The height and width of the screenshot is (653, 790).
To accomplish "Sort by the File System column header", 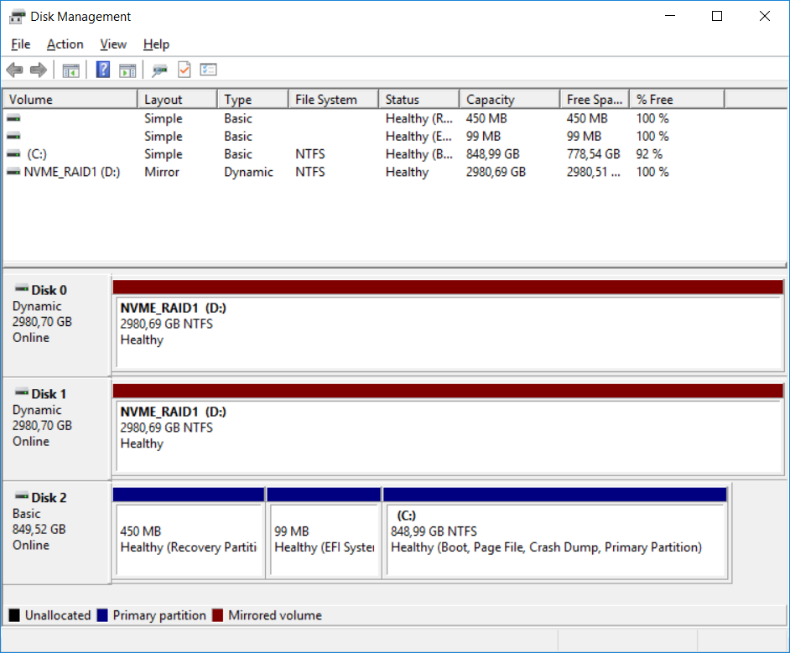I will point(334,99).
